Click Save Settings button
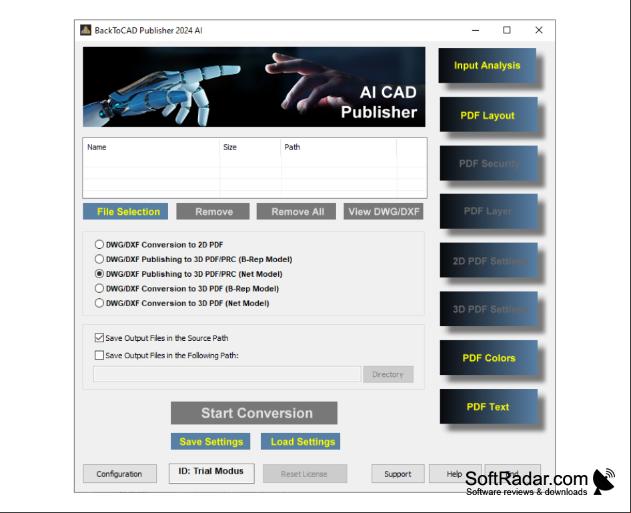 pos(211,442)
